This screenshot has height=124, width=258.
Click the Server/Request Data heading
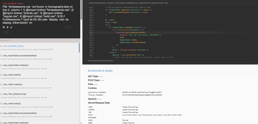[x=99, y=103]
